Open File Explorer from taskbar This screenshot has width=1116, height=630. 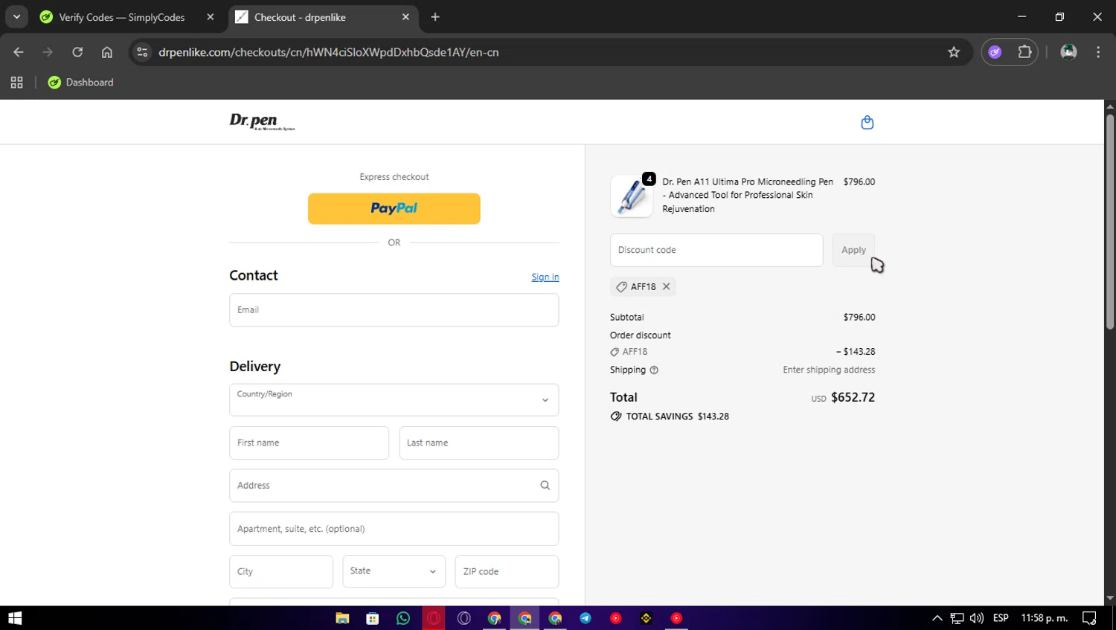[342, 618]
